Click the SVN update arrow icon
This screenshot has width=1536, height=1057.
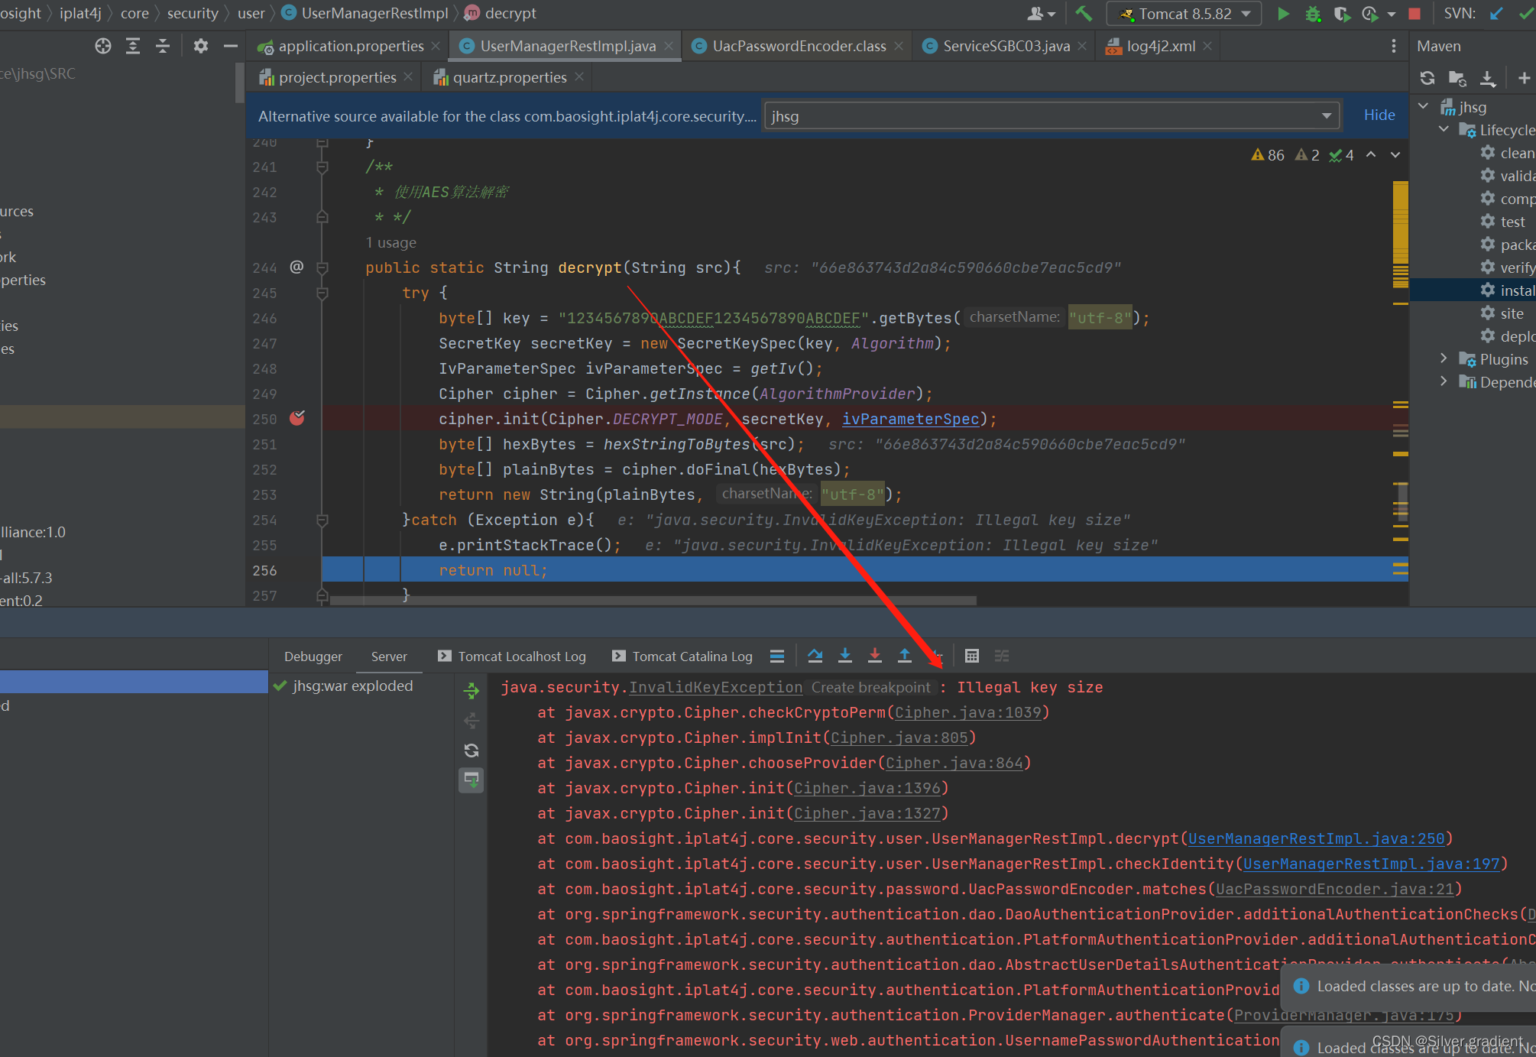(1496, 14)
